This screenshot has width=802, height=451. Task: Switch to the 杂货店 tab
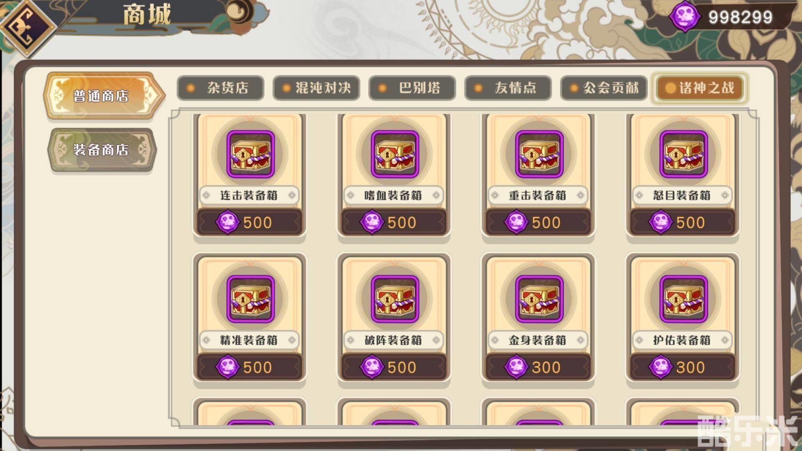221,88
